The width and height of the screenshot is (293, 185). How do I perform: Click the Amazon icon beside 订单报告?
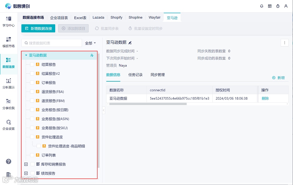(x=37, y=82)
